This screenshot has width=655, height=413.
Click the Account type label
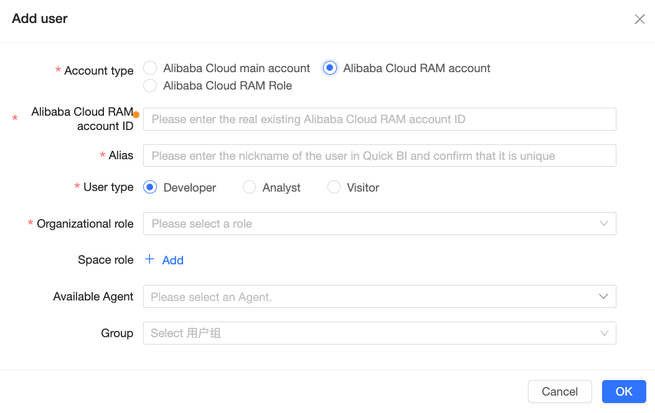pos(98,71)
